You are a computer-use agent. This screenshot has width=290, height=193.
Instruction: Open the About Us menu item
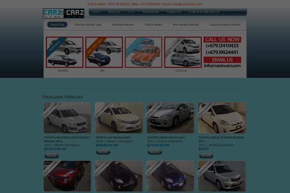click(114, 12)
